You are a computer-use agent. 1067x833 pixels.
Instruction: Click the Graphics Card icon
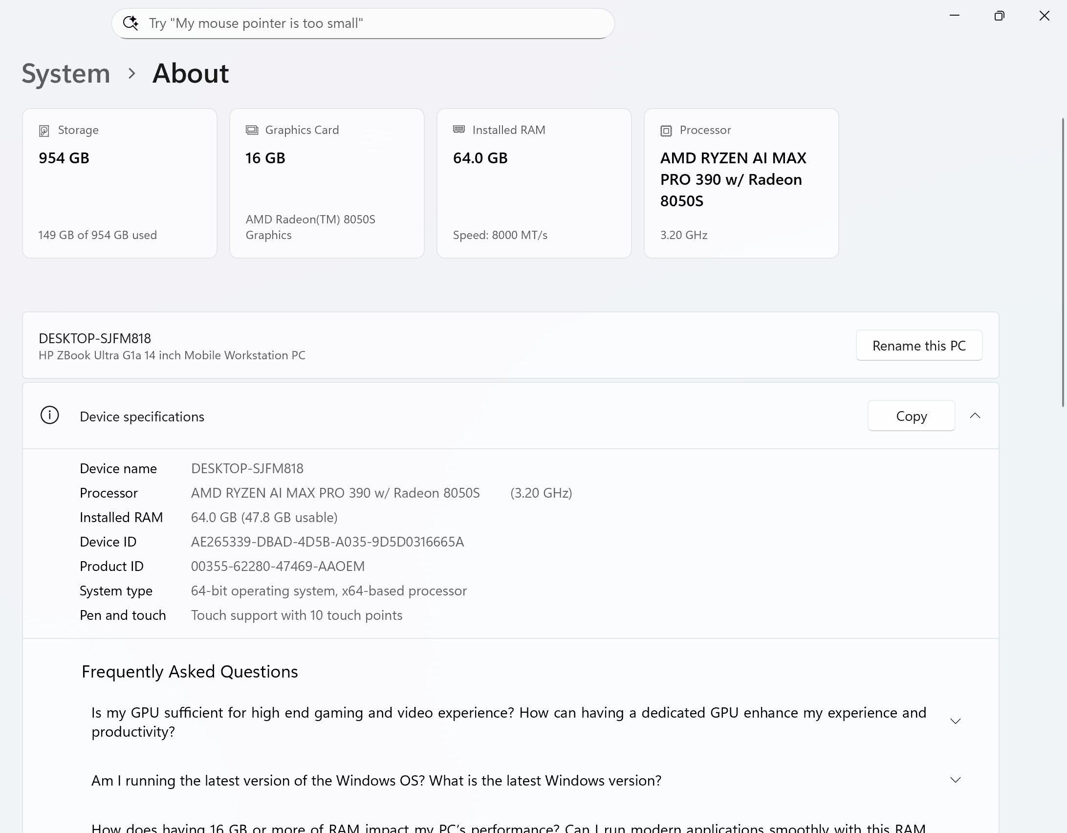[x=252, y=130]
